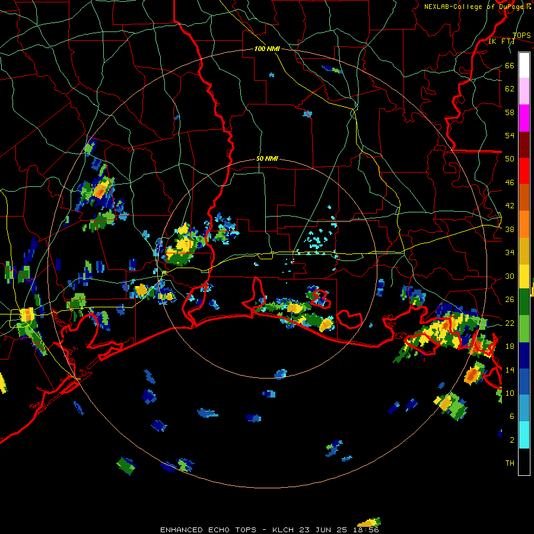Click the TOPS legend title
The image size is (534, 534).
tap(522, 36)
